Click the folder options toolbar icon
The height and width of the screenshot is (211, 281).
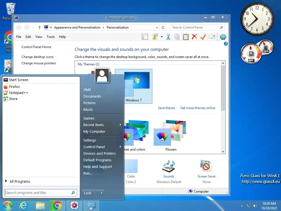pos(155,37)
